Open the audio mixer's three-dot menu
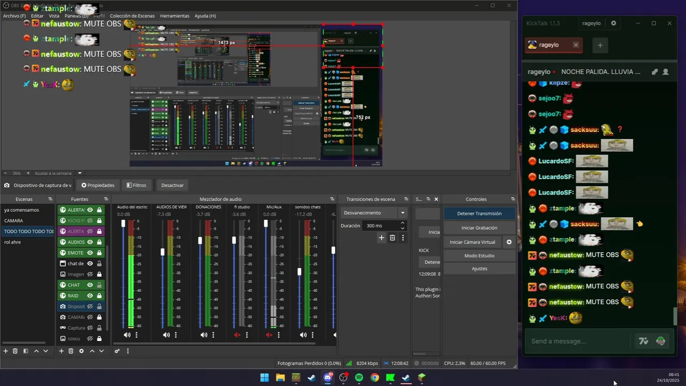 [x=128, y=351]
